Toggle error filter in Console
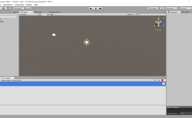Screen dimensions: 192x118 (x=163, y=80)
